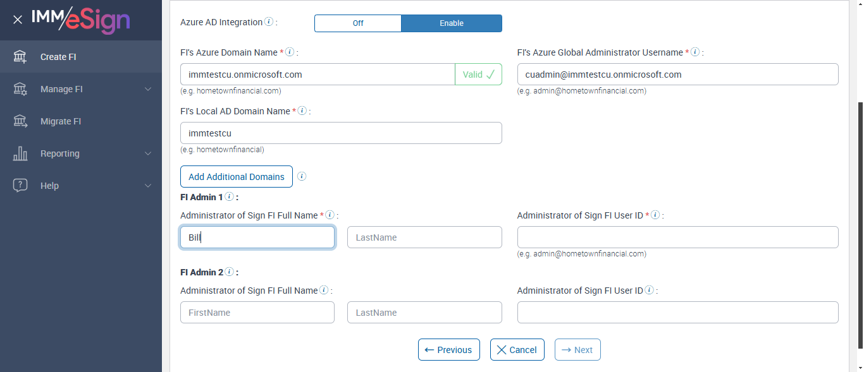Image resolution: width=864 pixels, height=372 pixels.
Task: Click info icon next to FI Admin 2
Action: tap(229, 272)
